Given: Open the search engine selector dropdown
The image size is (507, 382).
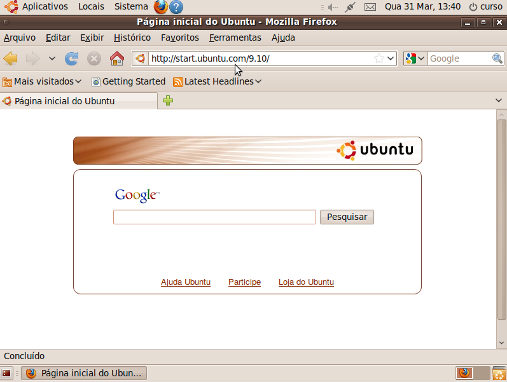Looking at the screenshot, I should (415, 58).
